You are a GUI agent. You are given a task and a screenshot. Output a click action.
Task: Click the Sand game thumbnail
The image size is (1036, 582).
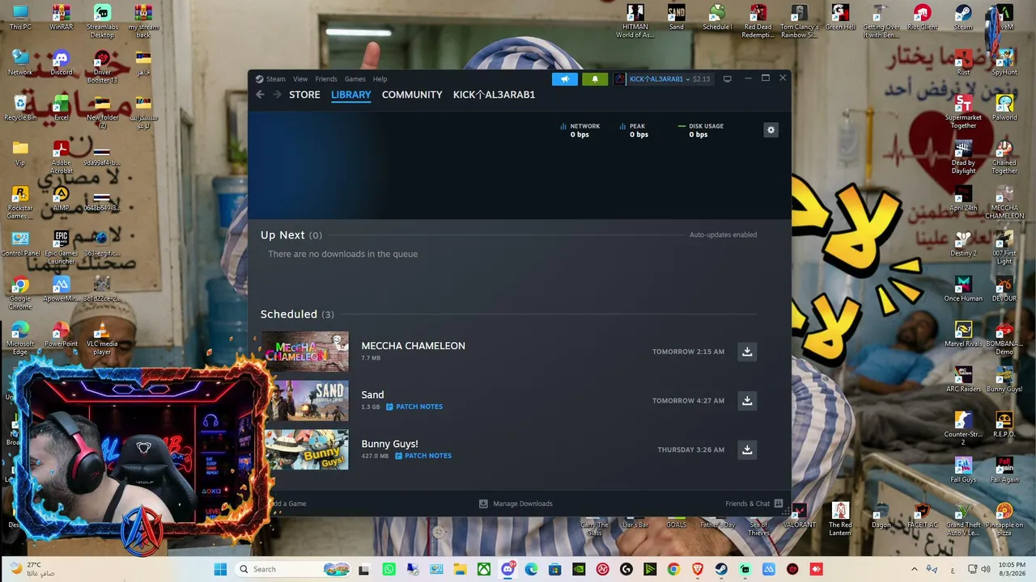304,401
